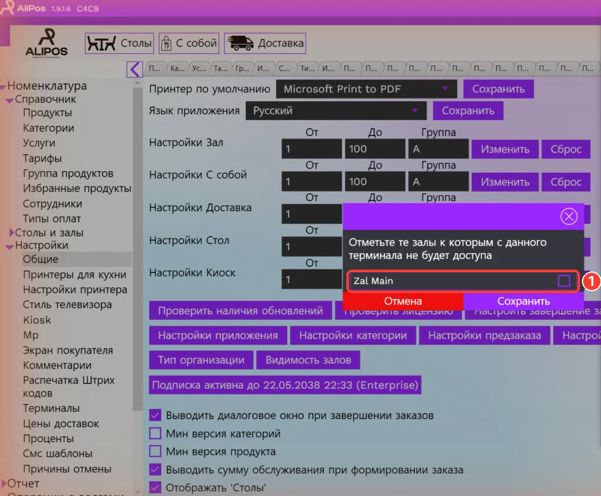This screenshot has height=496, width=601.
Task: Select 'Принтеры для кухни' in the sidebar
Action: coord(74,275)
